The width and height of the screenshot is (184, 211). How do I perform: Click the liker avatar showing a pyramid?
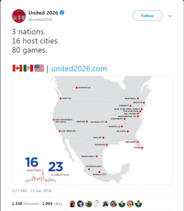[x=113, y=204]
